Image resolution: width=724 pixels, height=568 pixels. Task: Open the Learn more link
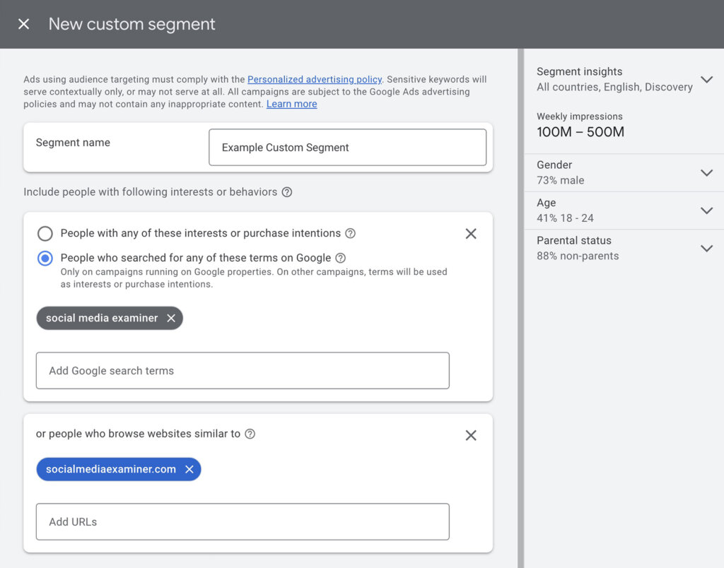tap(291, 104)
